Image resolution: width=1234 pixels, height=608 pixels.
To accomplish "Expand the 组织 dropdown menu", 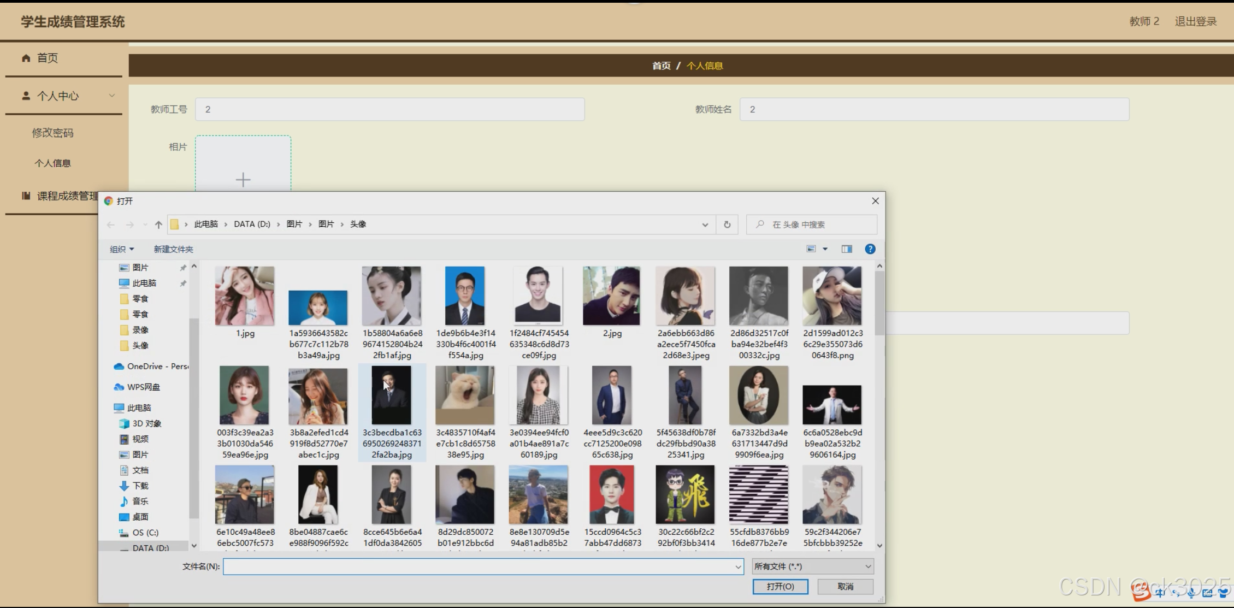I will click(121, 249).
